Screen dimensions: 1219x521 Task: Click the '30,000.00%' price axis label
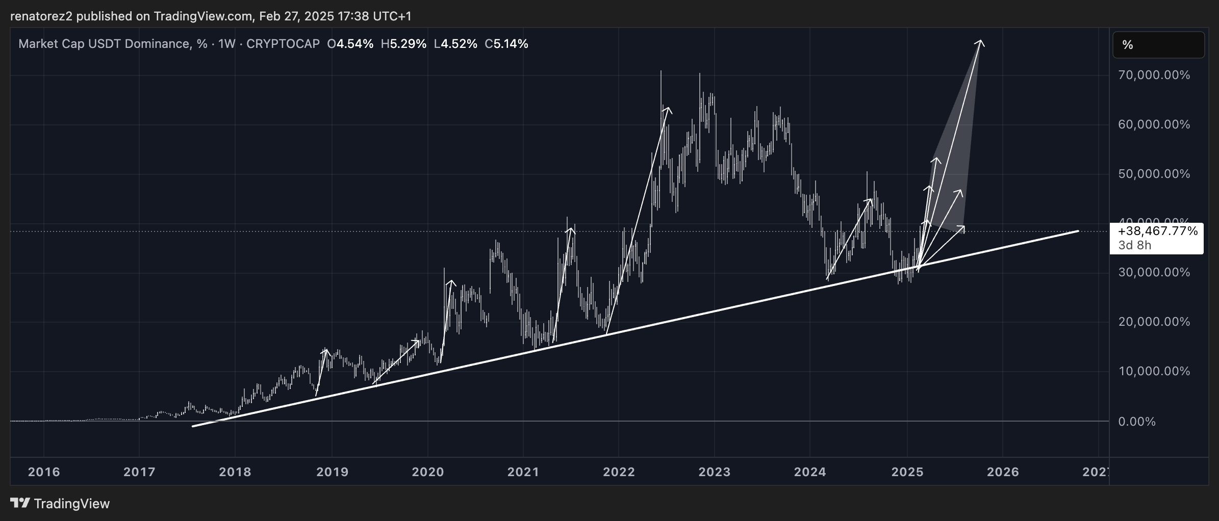click(1154, 272)
